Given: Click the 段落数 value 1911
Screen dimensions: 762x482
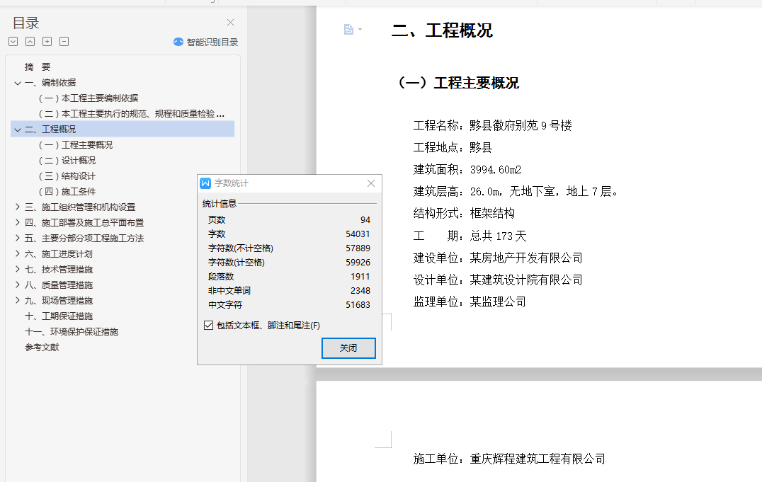Looking at the screenshot, I should [360, 277].
